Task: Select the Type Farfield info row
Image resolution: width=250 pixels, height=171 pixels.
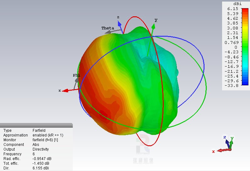Action: pos(36,130)
